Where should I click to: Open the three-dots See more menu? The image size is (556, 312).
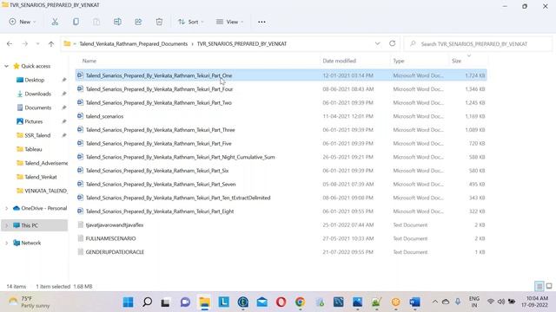[261, 22]
